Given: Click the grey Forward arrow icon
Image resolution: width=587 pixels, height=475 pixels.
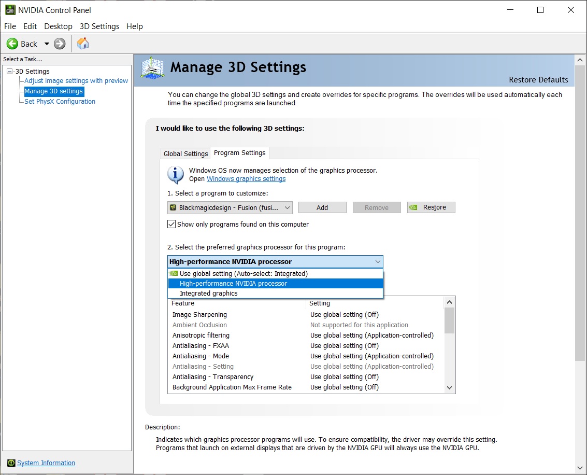Looking at the screenshot, I should point(60,44).
